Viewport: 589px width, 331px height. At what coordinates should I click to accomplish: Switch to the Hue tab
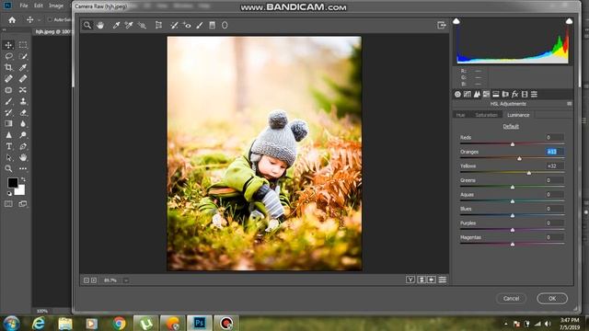460,115
